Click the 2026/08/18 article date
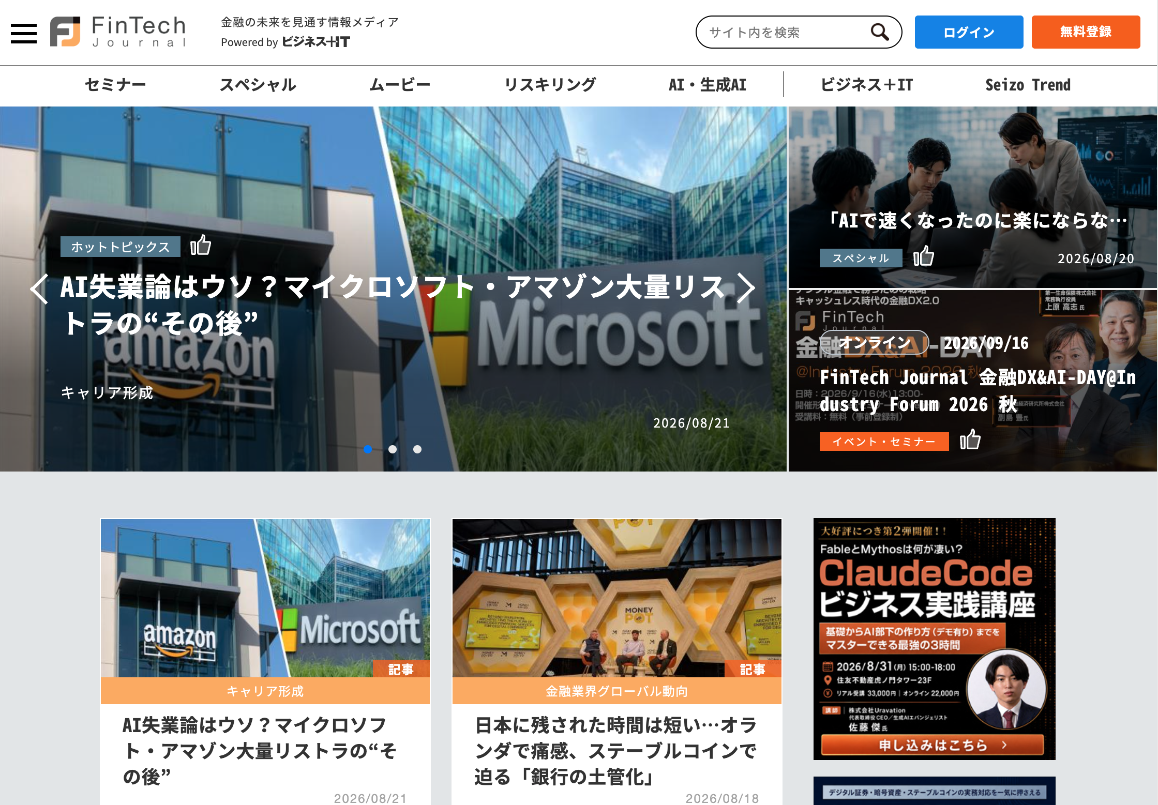The width and height of the screenshot is (1158, 805). coord(722,798)
